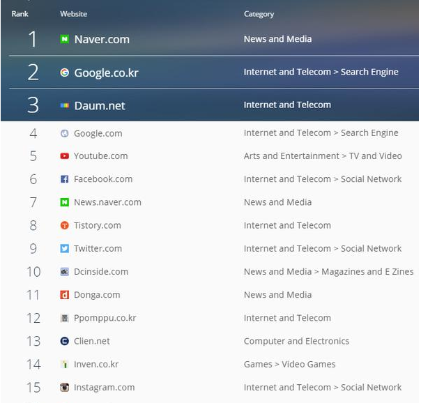Open the News.naver.com link
The width and height of the screenshot is (421, 403).
[107, 202]
